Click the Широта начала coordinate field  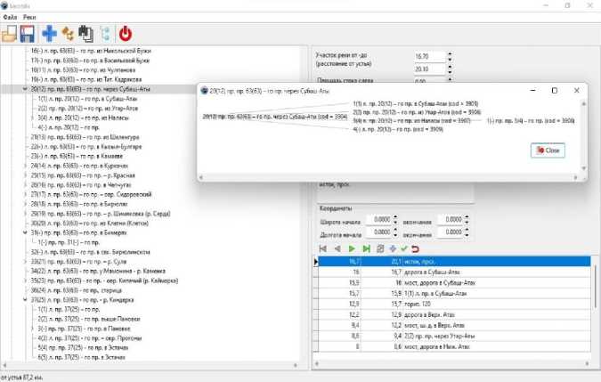click(x=378, y=220)
